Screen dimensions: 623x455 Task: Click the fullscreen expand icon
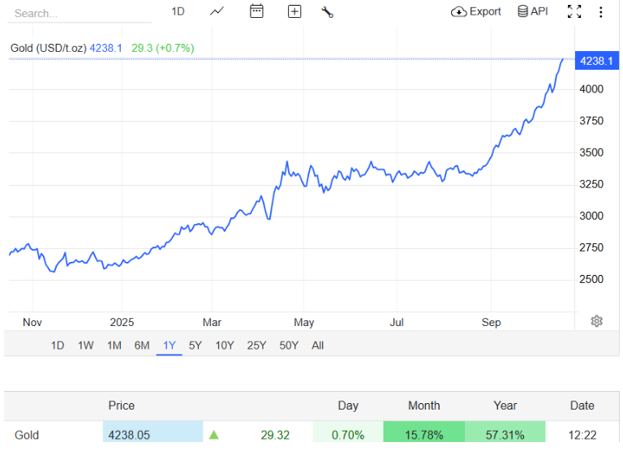[574, 11]
